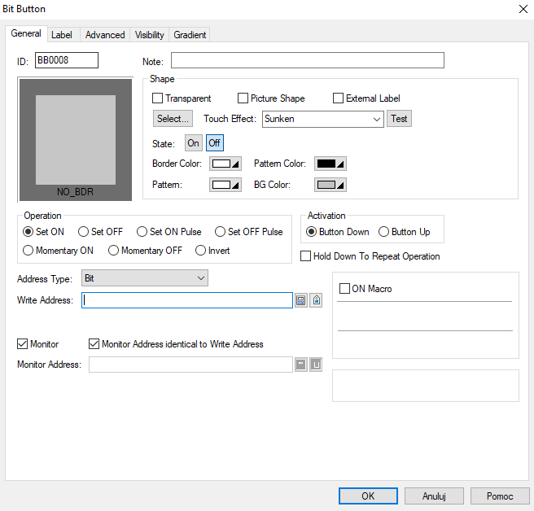The height and width of the screenshot is (511, 534).
Task: Click disabled tag icon by Monitor Address
Action: click(316, 365)
